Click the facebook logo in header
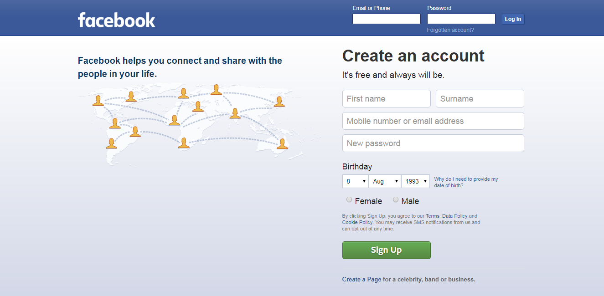This screenshot has height=296, width=604. coord(116,20)
